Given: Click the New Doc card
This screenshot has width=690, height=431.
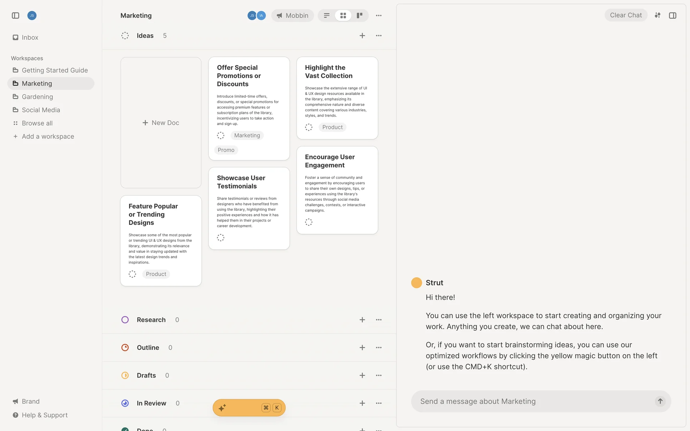Looking at the screenshot, I should tap(161, 123).
